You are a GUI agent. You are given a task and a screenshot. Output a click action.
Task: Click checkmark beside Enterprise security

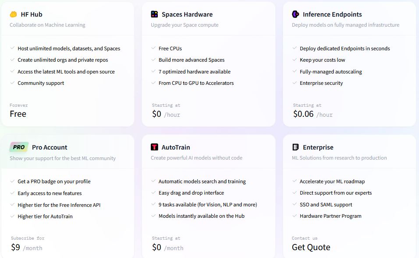click(x=295, y=83)
